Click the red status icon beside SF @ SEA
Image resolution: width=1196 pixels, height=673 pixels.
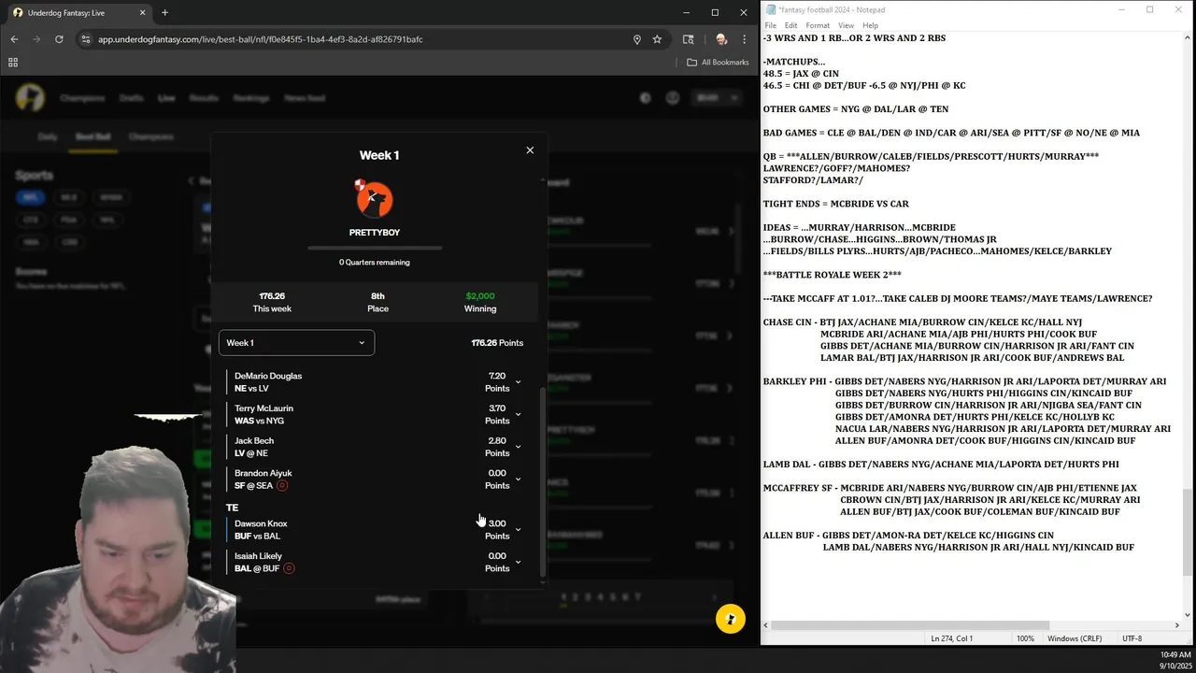tap(282, 486)
